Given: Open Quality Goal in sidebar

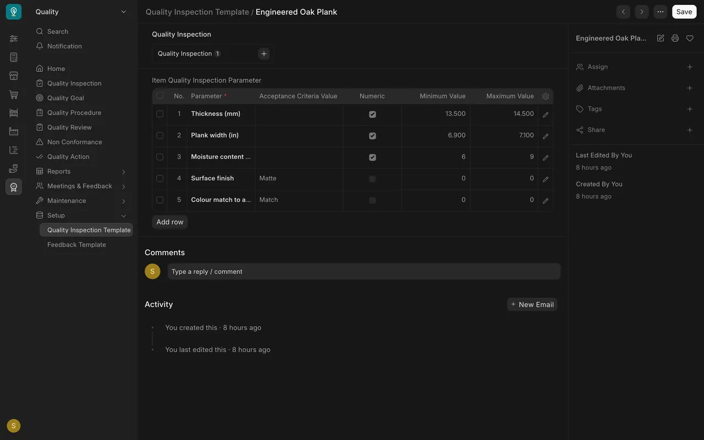Looking at the screenshot, I should (x=65, y=98).
